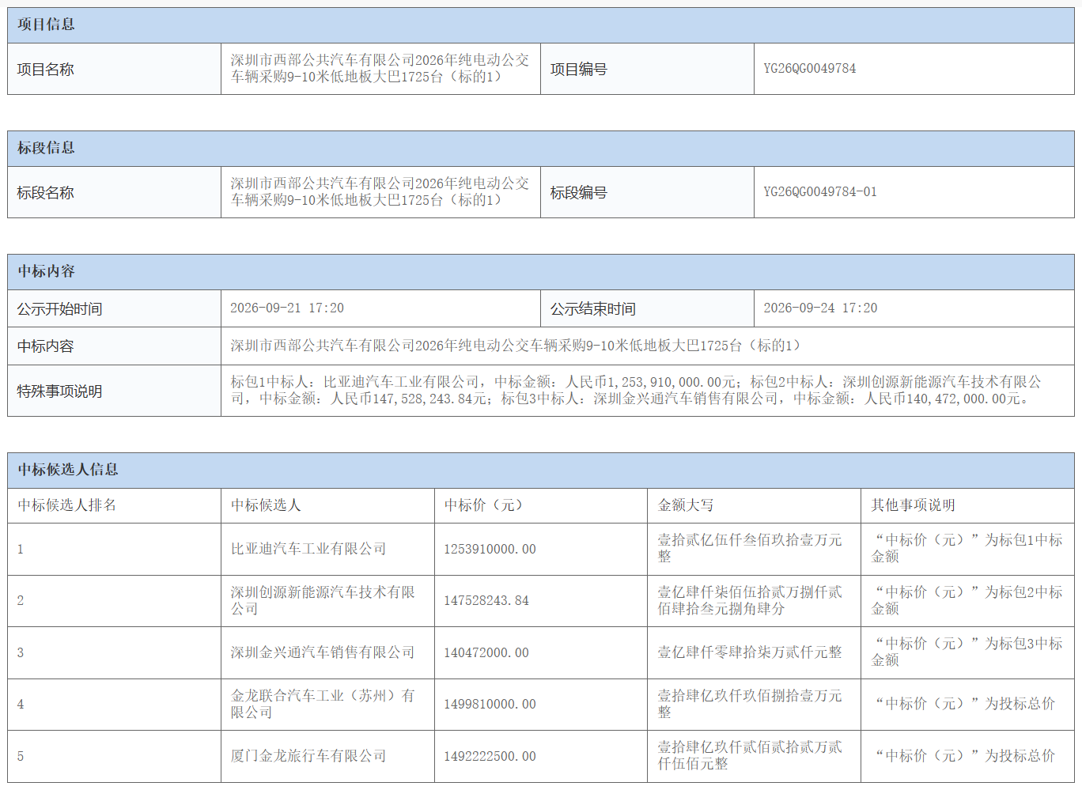Screen dimensions: 1082x790
Task: Click the 中标候选人 column header
Action: 266,505
